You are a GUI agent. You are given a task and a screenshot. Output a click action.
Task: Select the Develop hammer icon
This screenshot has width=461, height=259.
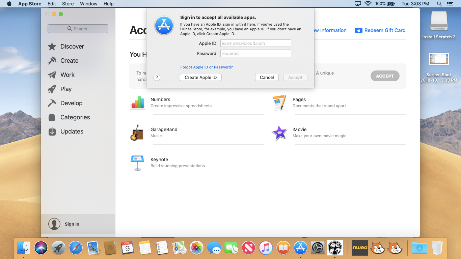[52, 103]
